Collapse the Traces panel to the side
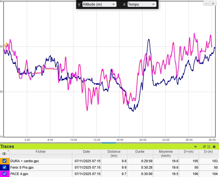This screenshot has height=177, width=219. tap(196, 147)
